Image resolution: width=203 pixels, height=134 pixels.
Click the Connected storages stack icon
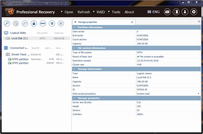point(6,48)
